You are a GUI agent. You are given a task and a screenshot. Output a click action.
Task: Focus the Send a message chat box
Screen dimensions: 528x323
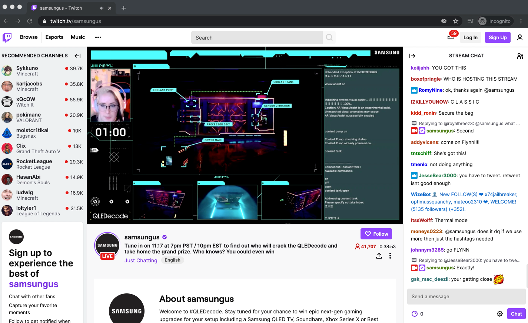coord(466,296)
